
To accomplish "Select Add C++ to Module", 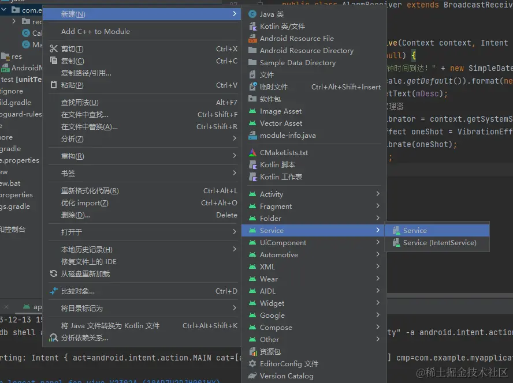I will coord(142,32).
